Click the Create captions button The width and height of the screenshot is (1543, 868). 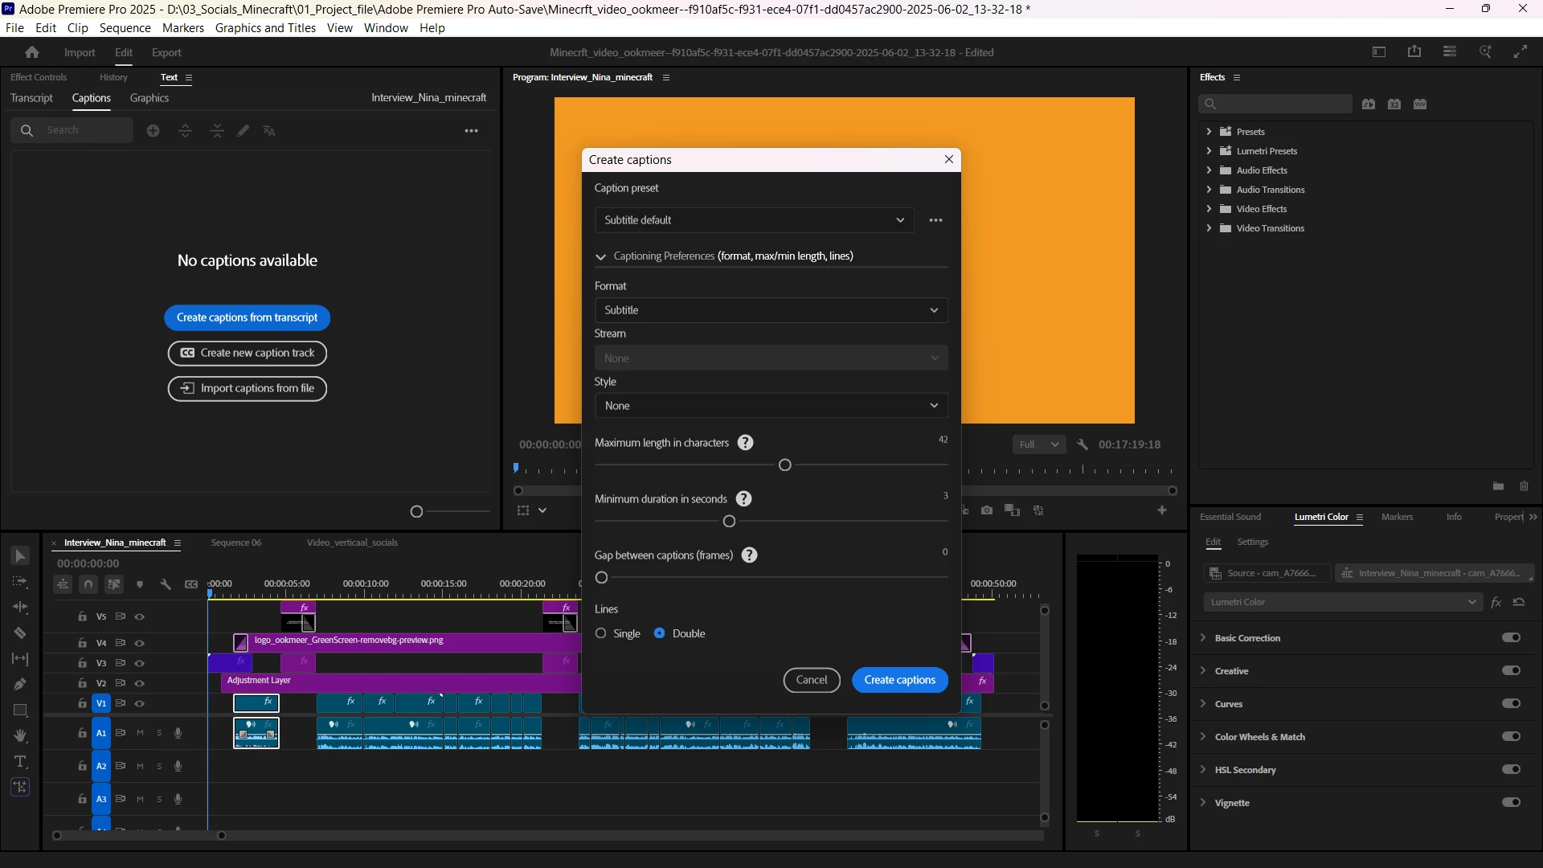point(899,680)
